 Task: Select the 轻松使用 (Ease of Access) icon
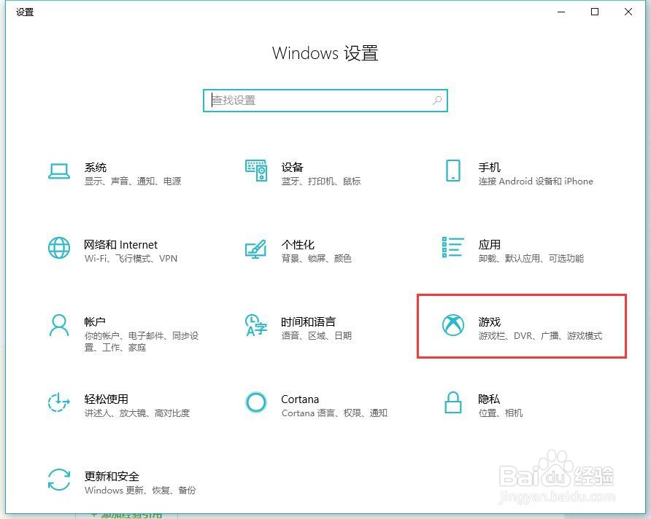coord(59,402)
